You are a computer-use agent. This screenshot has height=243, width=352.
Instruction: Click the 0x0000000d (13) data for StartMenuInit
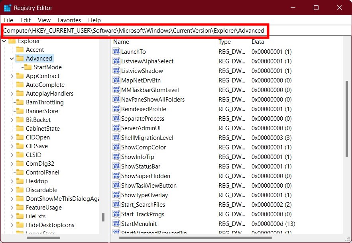point(273,224)
